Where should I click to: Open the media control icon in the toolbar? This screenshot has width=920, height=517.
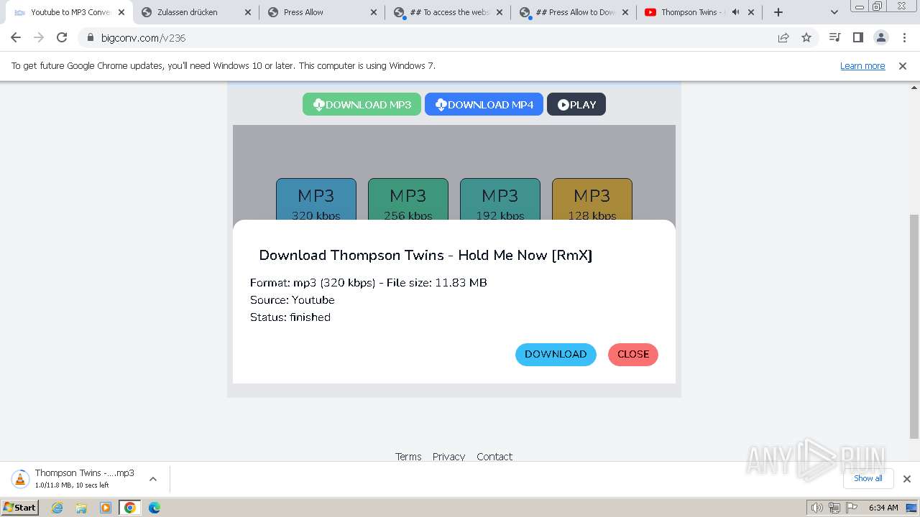coord(834,37)
